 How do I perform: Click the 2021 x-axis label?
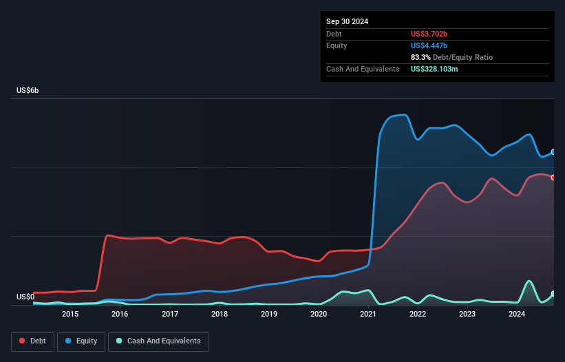[368, 314]
